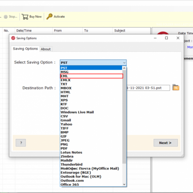Choose JPEG format entry

coord(91,141)
